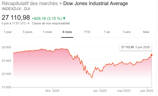Show the 1 an chart range

click(107, 32)
